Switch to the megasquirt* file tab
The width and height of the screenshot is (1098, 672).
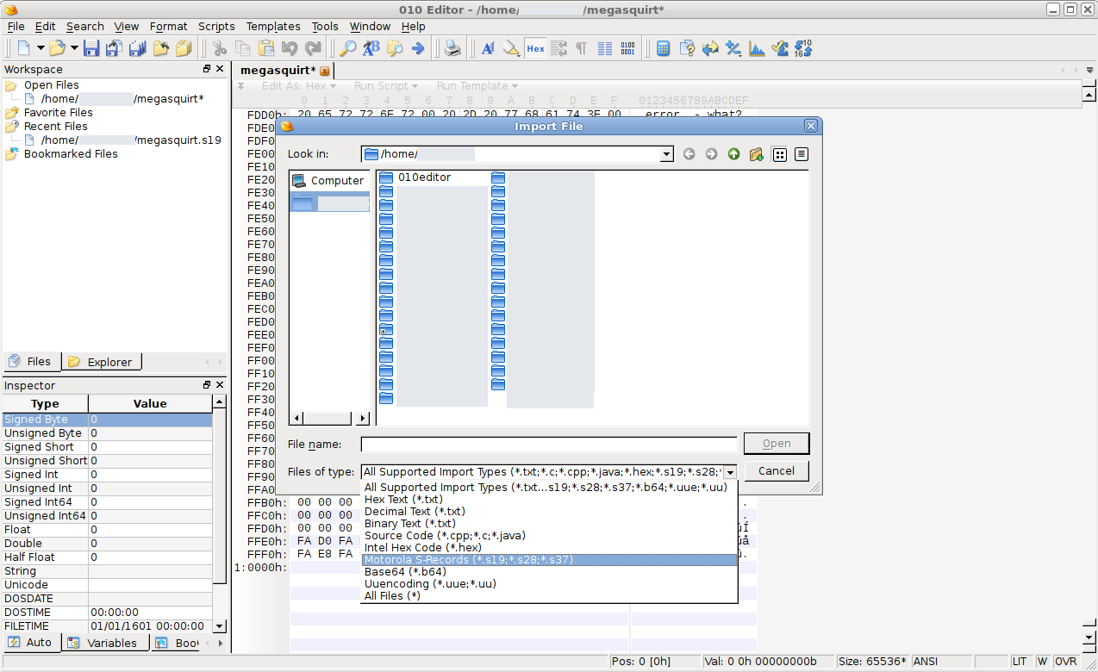click(278, 71)
